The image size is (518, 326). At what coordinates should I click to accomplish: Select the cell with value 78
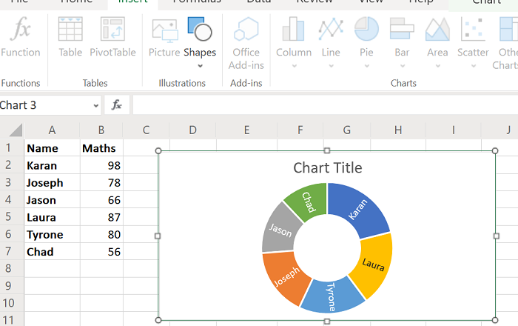point(101,182)
